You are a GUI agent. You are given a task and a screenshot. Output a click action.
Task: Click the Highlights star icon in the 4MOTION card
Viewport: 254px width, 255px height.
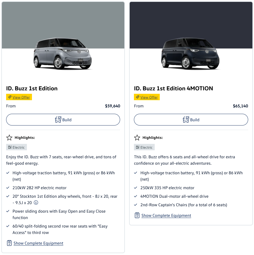tap(137, 138)
